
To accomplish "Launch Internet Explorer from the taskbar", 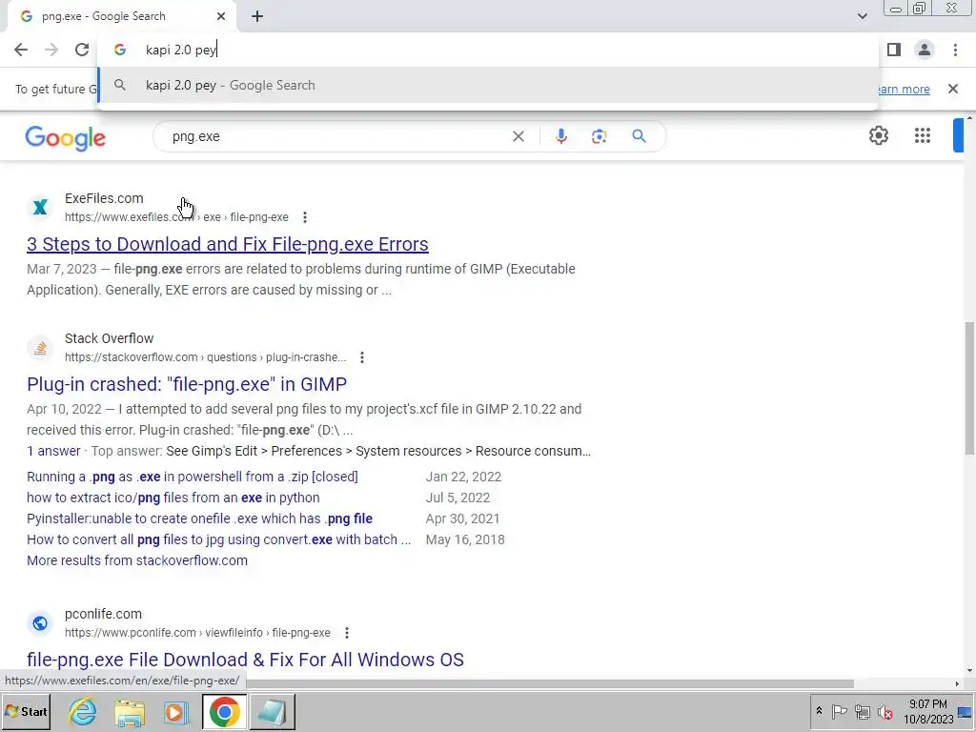I will [x=83, y=712].
